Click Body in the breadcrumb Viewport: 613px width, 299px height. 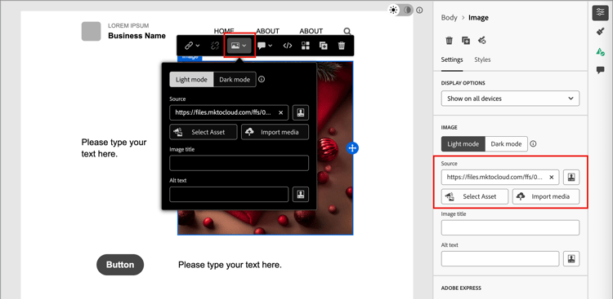point(449,18)
